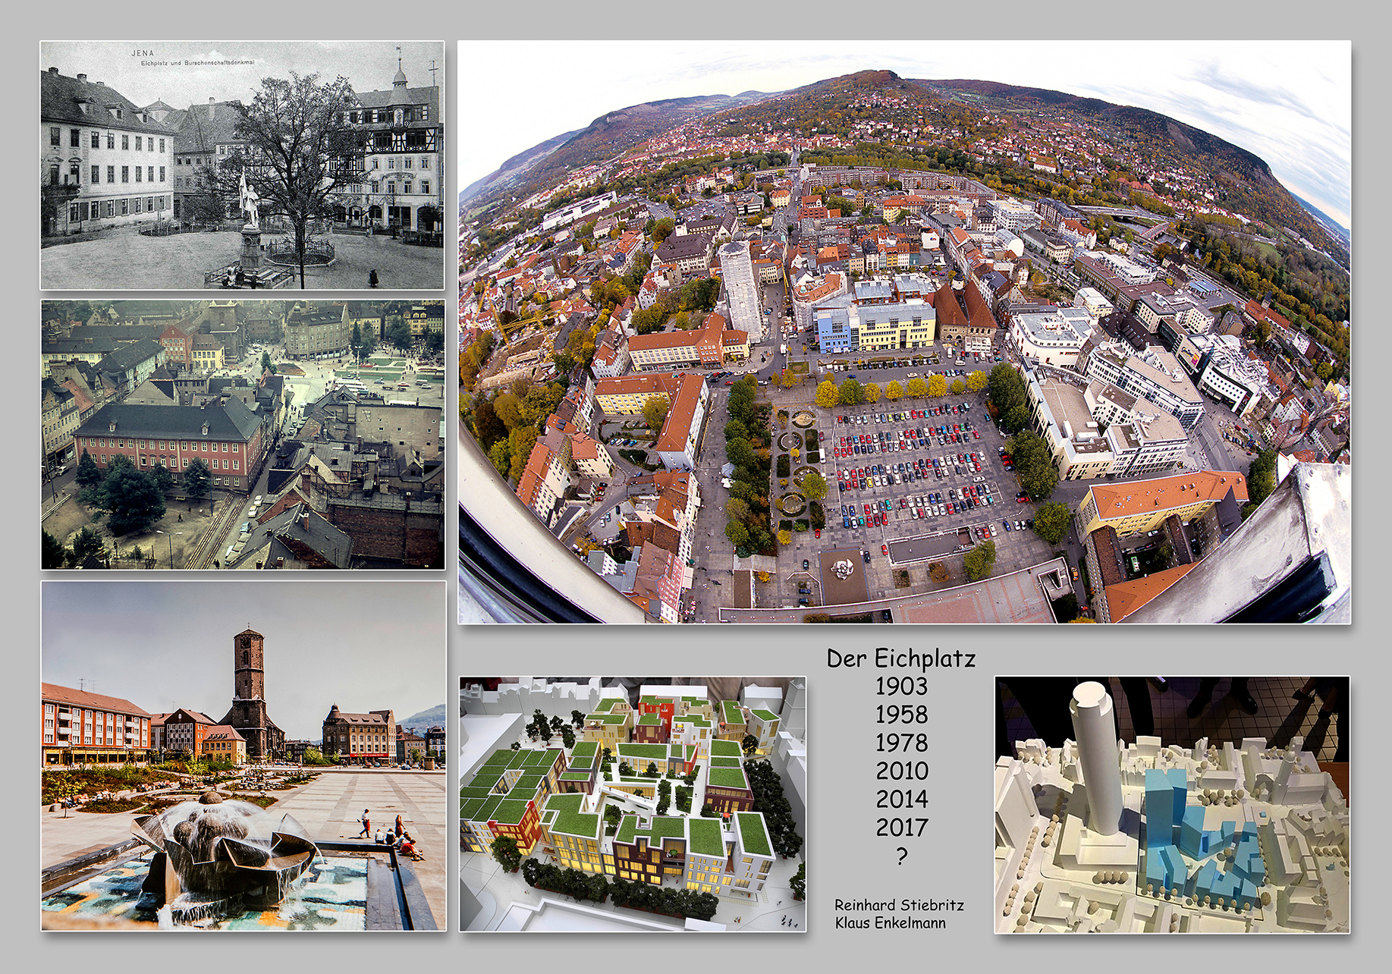Screen dimensions: 1392x974
Task: Click the name Klaus Enkelmann
Action: pyautogui.click(x=890, y=922)
